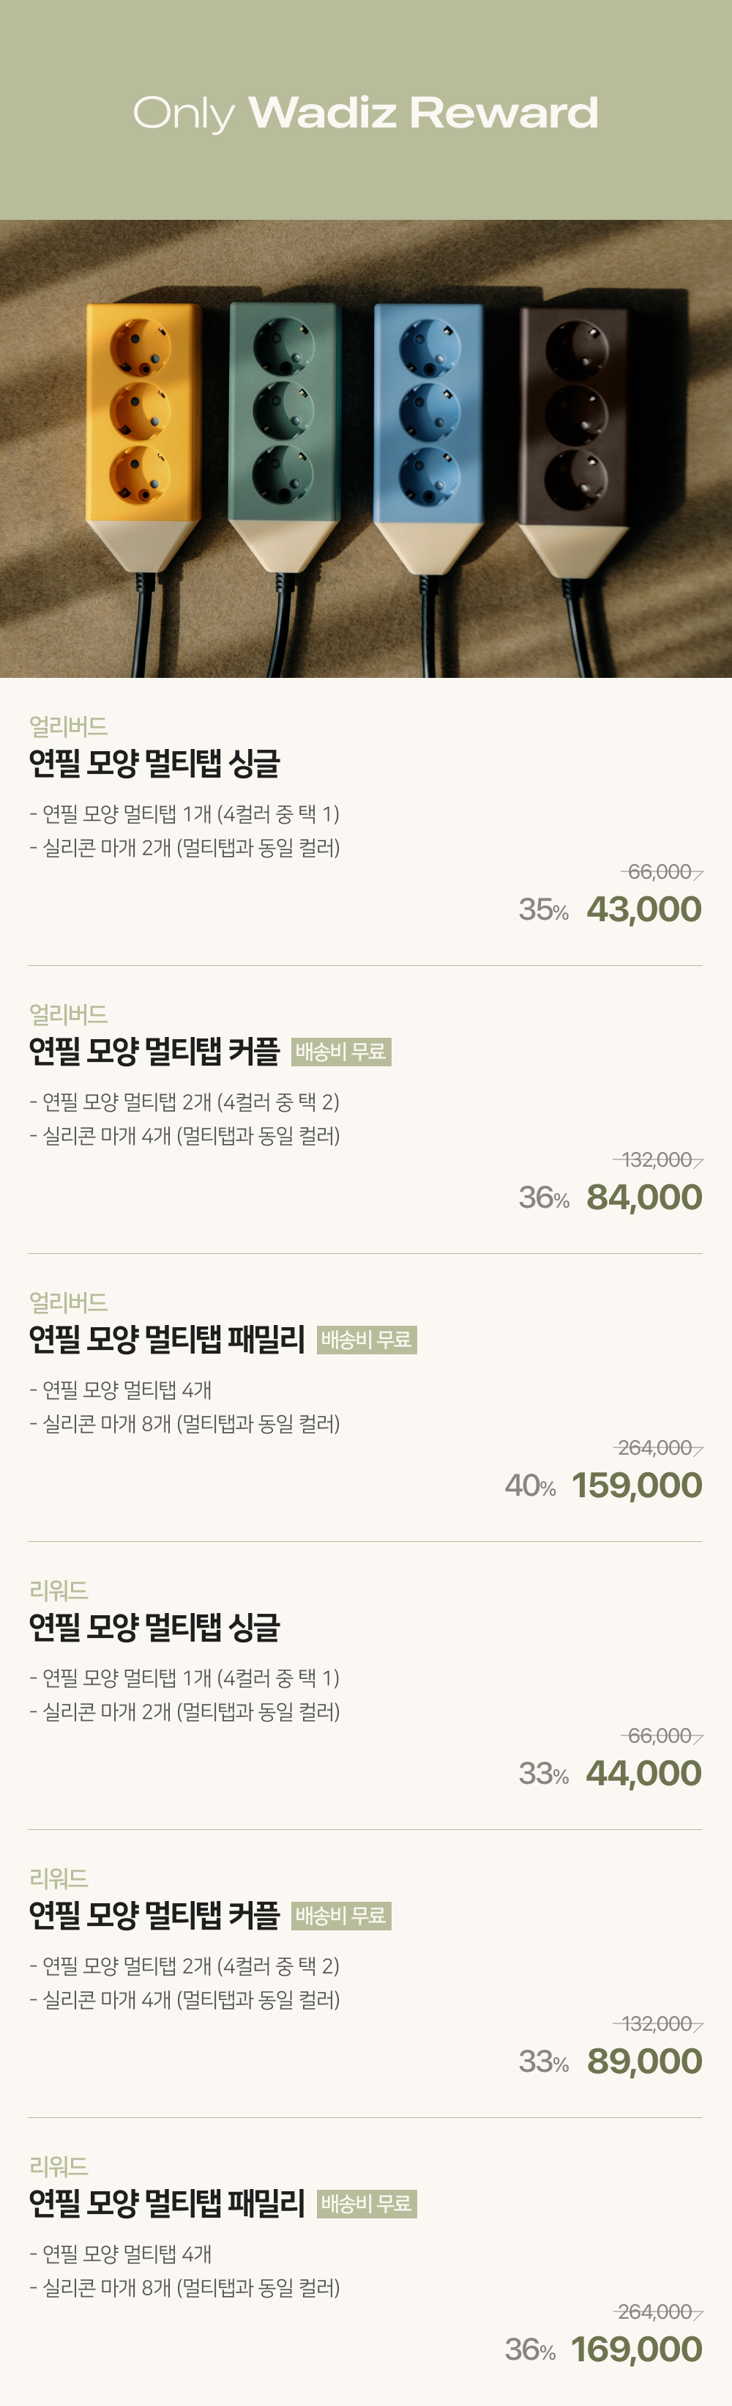This screenshot has width=732, height=2406.
Task: Click the 44,000 price
Action: click(643, 1773)
